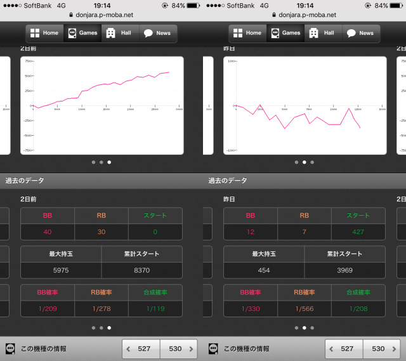
Task: Tap the News speech bubble icon, right screen
Action: (351, 33)
